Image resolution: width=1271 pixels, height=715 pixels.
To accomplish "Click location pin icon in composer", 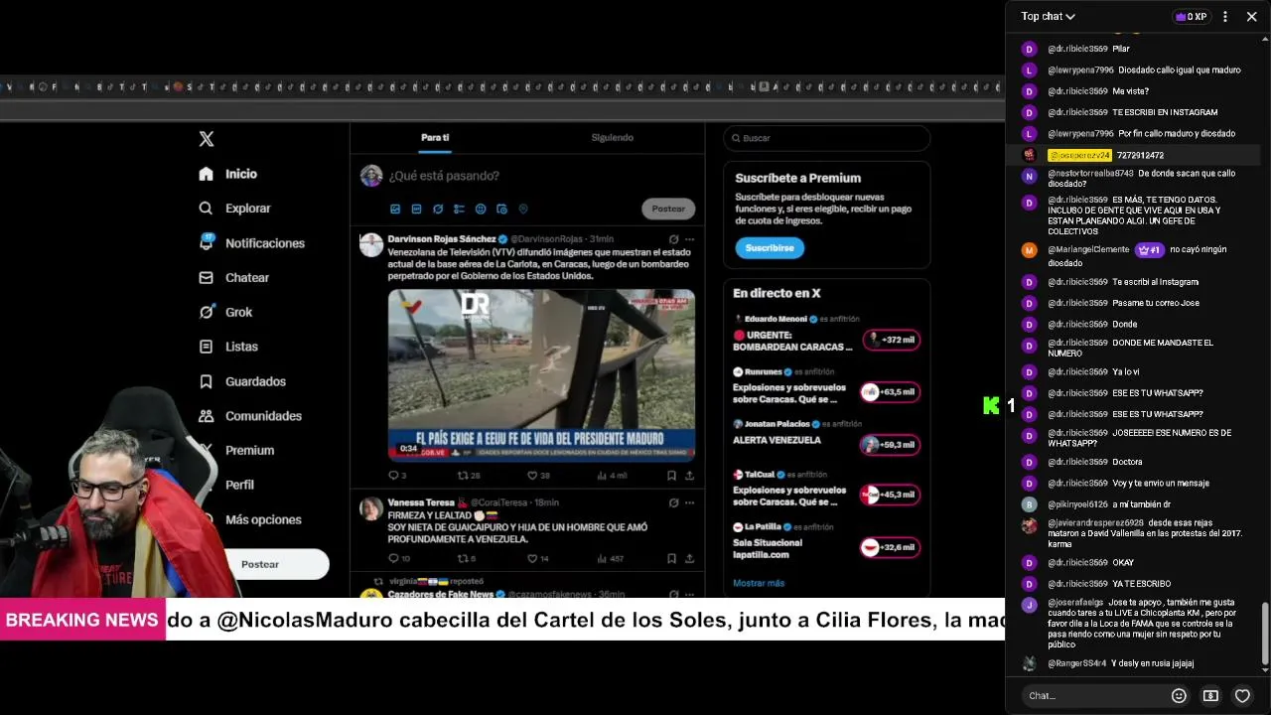I will point(523,210).
